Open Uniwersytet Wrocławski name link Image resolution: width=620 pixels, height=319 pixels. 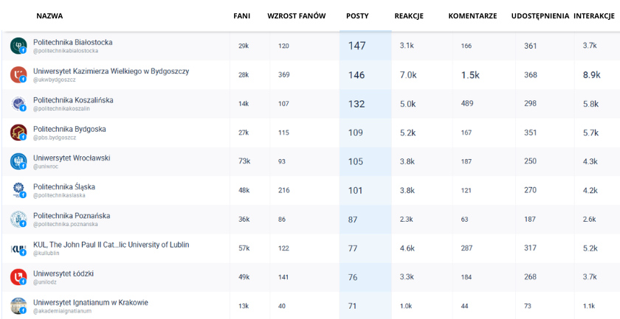(x=72, y=158)
